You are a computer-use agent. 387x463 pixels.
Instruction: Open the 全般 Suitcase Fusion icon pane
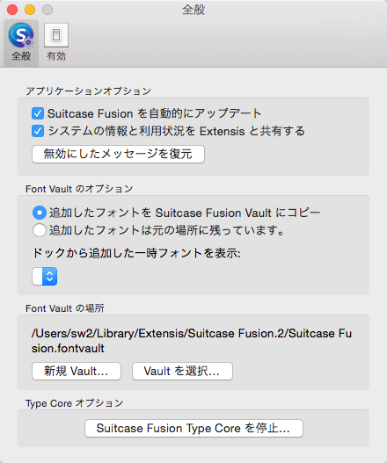tap(21, 35)
